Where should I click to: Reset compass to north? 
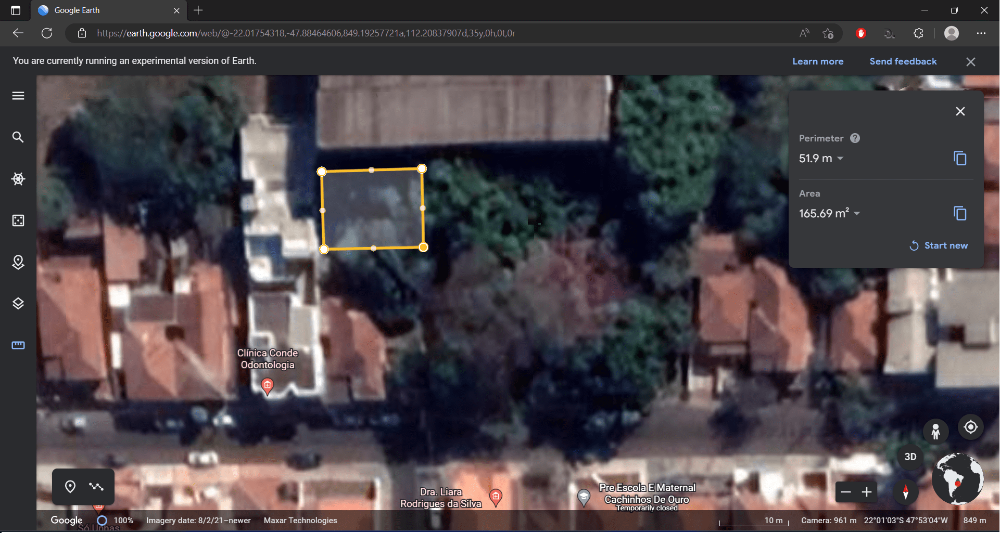pos(906,492)
